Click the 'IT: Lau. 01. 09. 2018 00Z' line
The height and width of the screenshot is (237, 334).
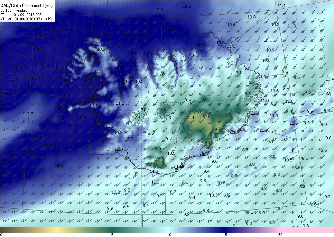21,15
